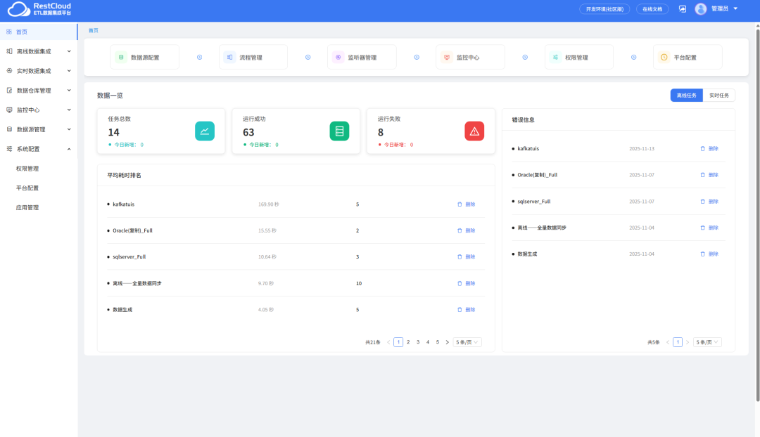Click the 数据源配置 card icon

tap(121, 57)
